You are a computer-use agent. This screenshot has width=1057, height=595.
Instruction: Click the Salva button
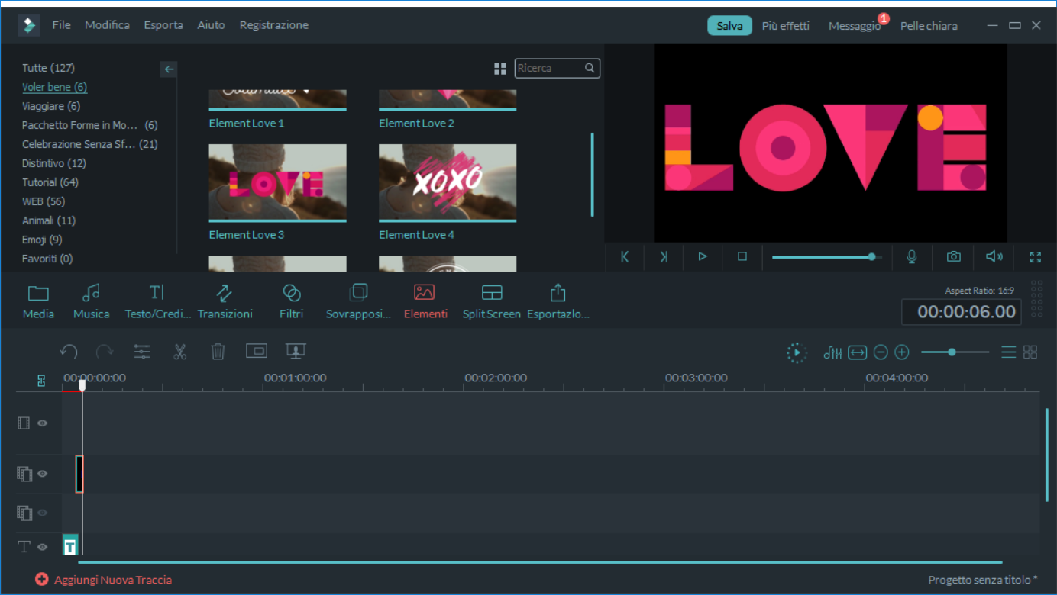729,26
